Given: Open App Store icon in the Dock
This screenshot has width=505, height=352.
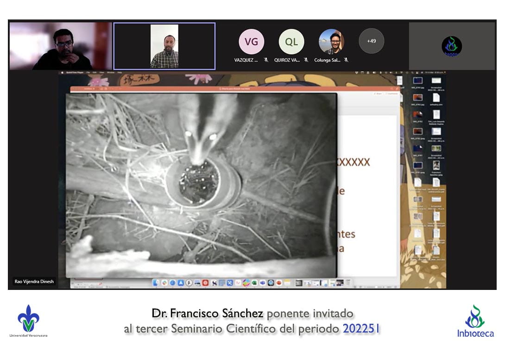Looking at the screenshot, I should click(181, 283).
